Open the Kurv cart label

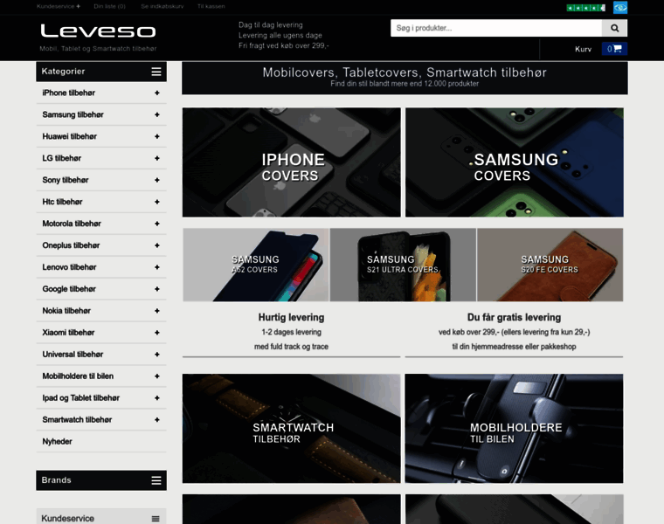(x=583, y=49)
